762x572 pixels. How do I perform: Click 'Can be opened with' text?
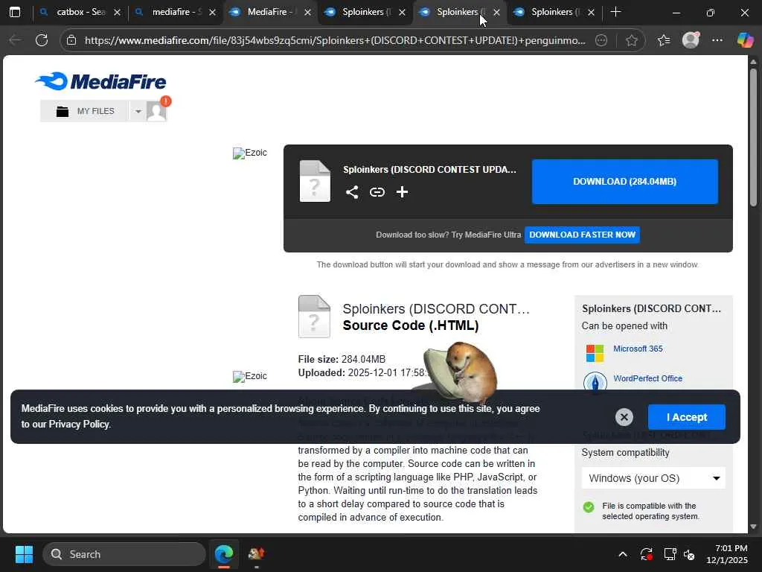(624, 326)
